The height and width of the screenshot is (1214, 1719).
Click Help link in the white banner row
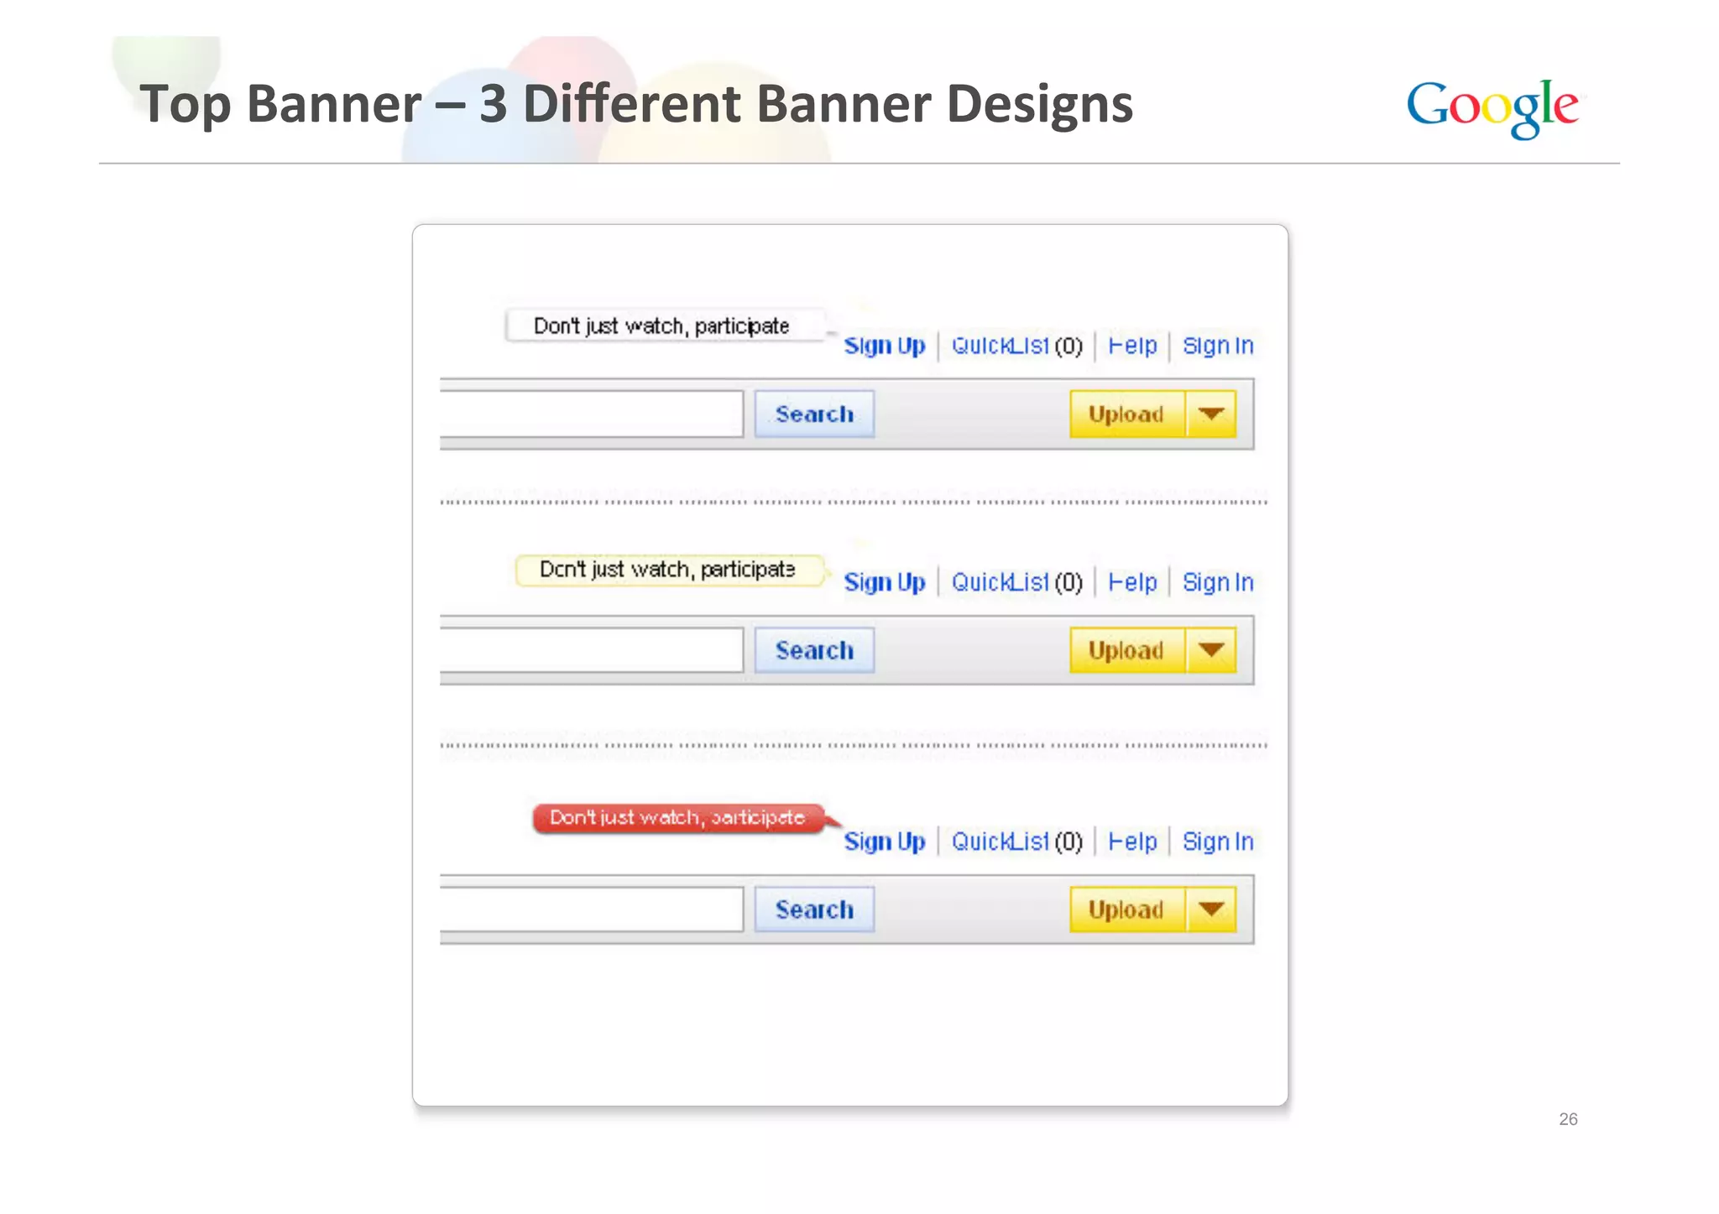pyautogui.click(x=1131, y=346)
